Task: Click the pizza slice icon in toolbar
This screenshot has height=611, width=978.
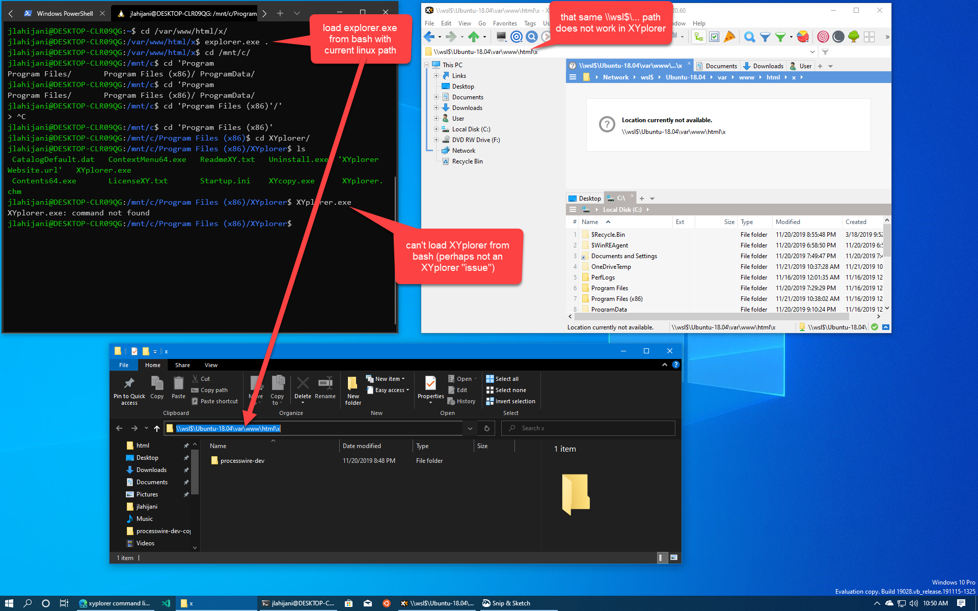Action: tap(729, 37)
